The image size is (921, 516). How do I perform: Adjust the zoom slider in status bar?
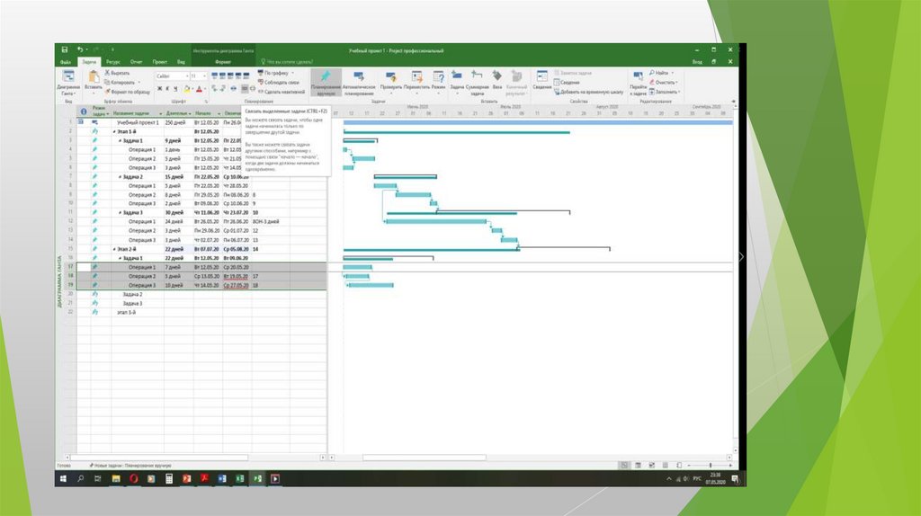(711, 465)
